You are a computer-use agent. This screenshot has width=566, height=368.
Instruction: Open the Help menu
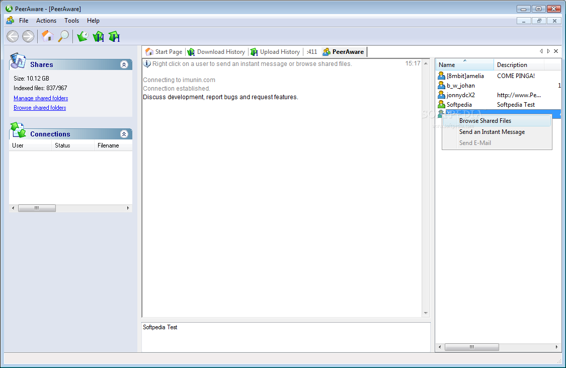pyautogui.click(x=93, y=21)
